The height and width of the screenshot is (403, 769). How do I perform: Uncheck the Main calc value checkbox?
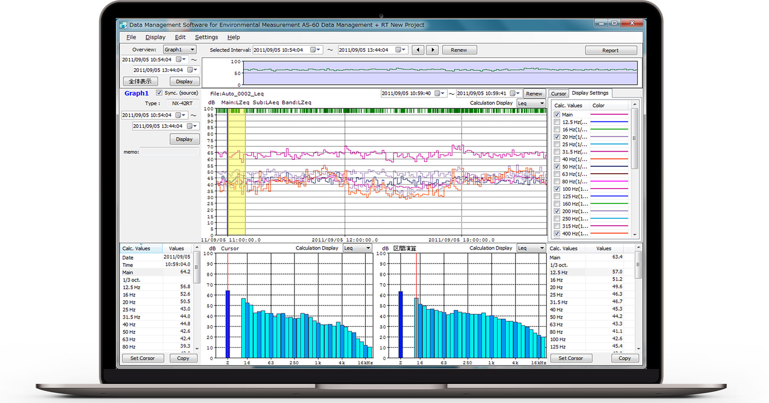[x=557, y=114]
